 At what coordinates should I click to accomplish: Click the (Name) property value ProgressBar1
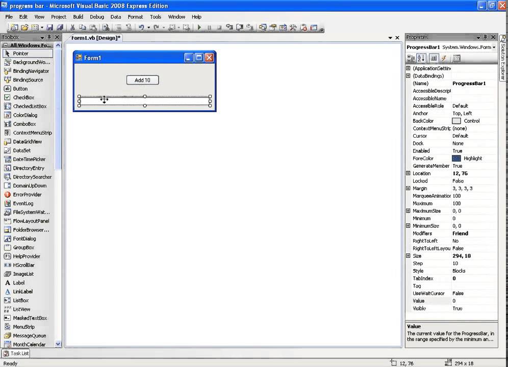pyautogui.click(x=469, y=84)
